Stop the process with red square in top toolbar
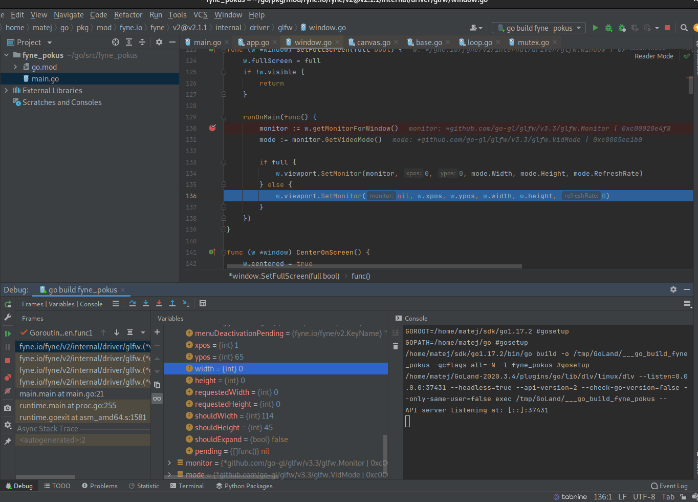Screen dimensions: 698x502 667,28
